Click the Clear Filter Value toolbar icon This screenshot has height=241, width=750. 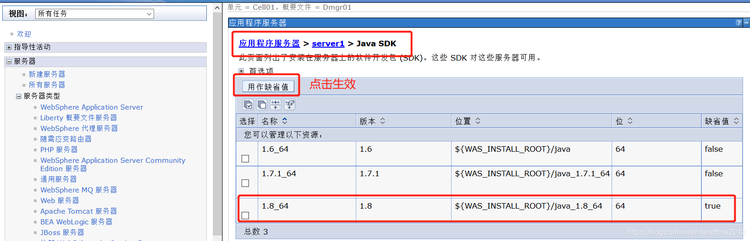[x=290, y=105]
